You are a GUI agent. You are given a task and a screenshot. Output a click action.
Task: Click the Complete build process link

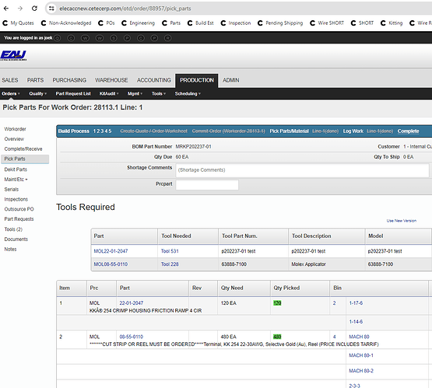(408, 131)
